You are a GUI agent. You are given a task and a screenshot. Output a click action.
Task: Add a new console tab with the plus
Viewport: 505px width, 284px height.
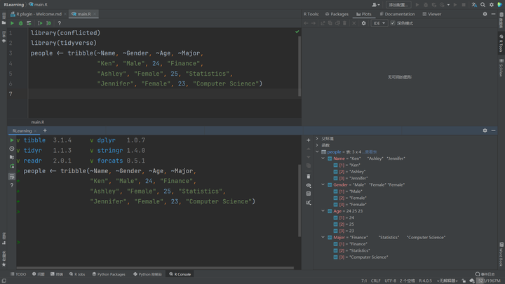pos(45,130)
